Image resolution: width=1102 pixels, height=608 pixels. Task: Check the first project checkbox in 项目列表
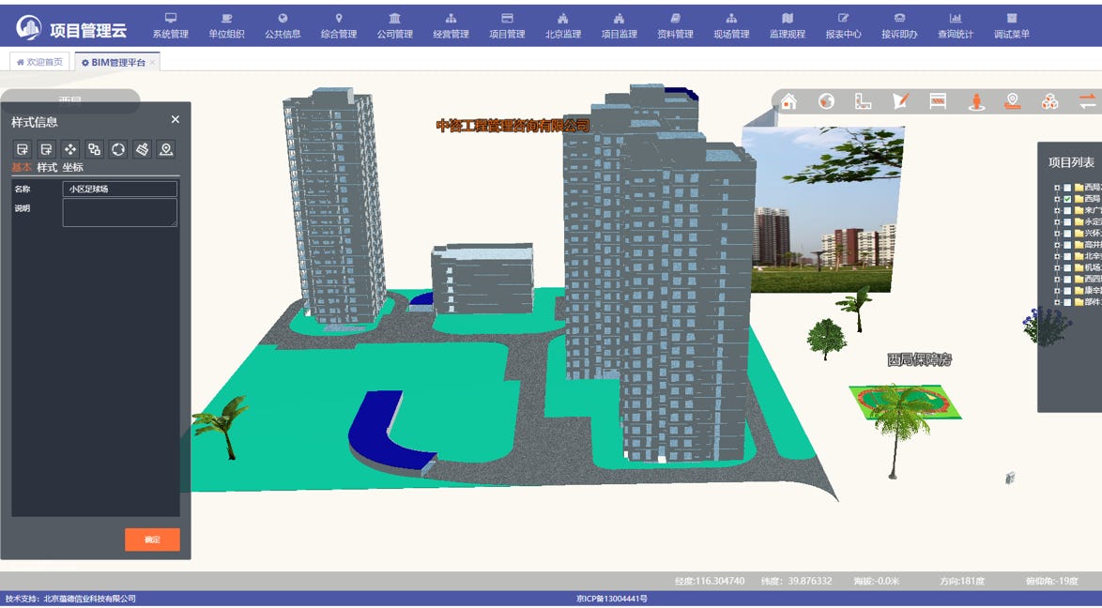[1067, 188]
